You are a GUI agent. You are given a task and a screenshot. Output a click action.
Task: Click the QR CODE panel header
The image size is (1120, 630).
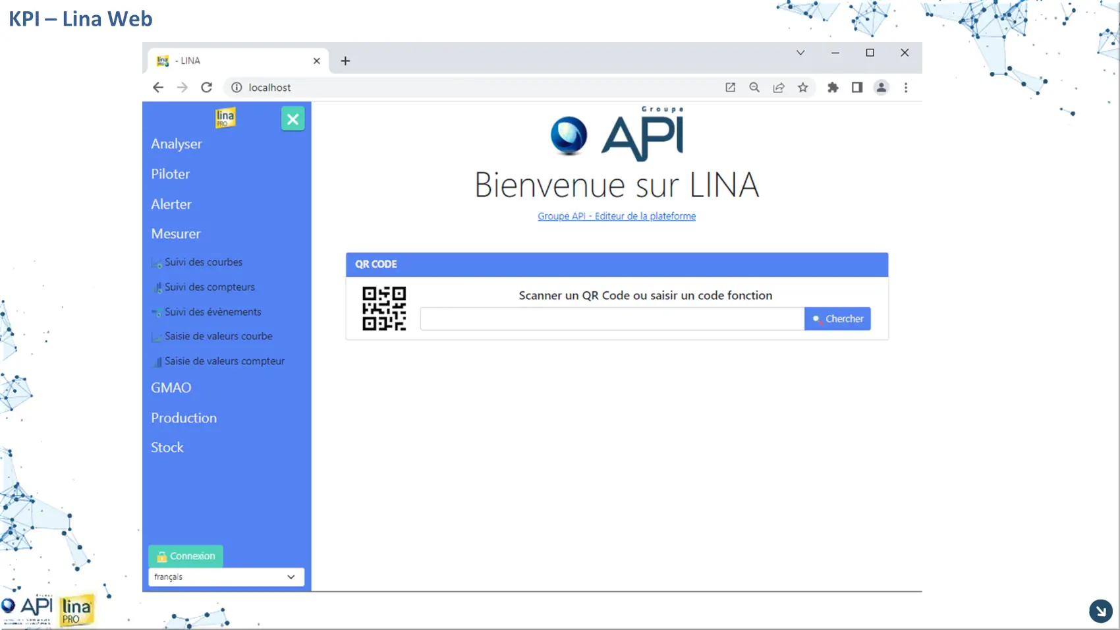pyautogui.click(x=617, y=264)
